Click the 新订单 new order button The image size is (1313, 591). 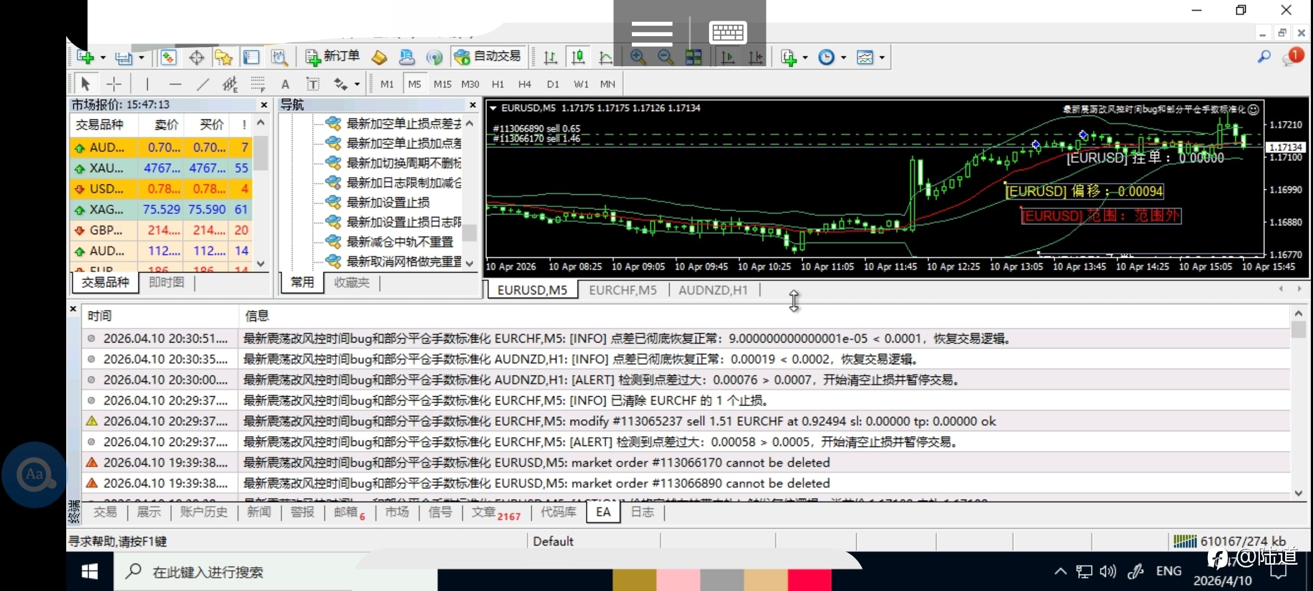tap(332, 57)
